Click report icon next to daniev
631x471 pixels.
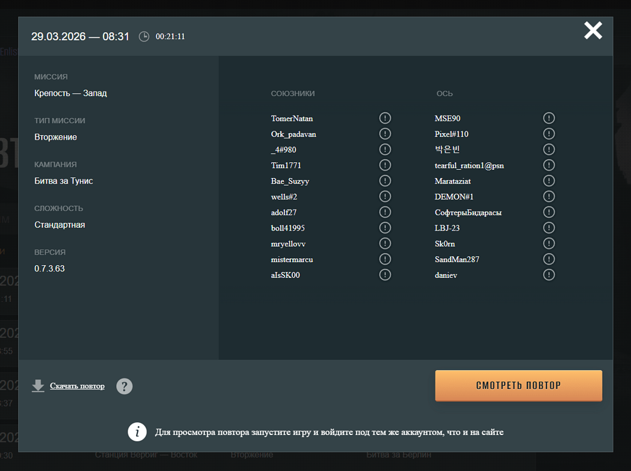coord(549,275)
